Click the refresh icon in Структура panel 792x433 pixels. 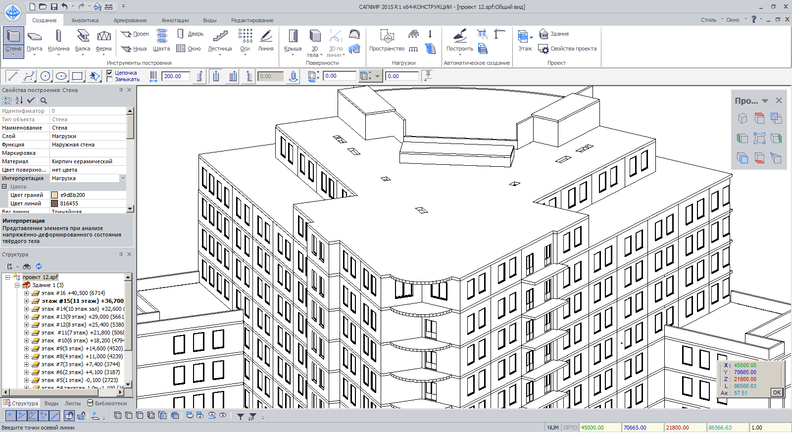(39, 266)
